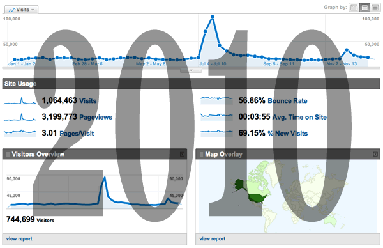Close the Visitors Overview widget
This screenshot has height=248, width=383.
click(182, 154)
